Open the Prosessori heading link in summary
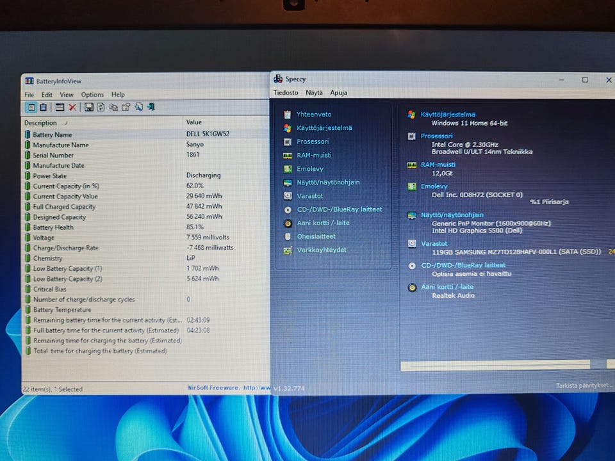Image resolution: width=615 pixels, height=461 pixels. click(436, 136)
